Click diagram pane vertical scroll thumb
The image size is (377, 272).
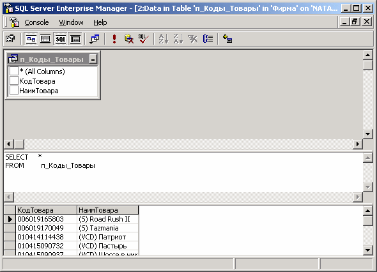[x=367, y=65]
